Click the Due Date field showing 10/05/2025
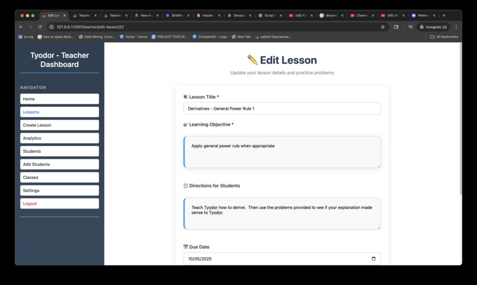The height and width of the screenshot is (285, 477). click(x=282, y=258)
